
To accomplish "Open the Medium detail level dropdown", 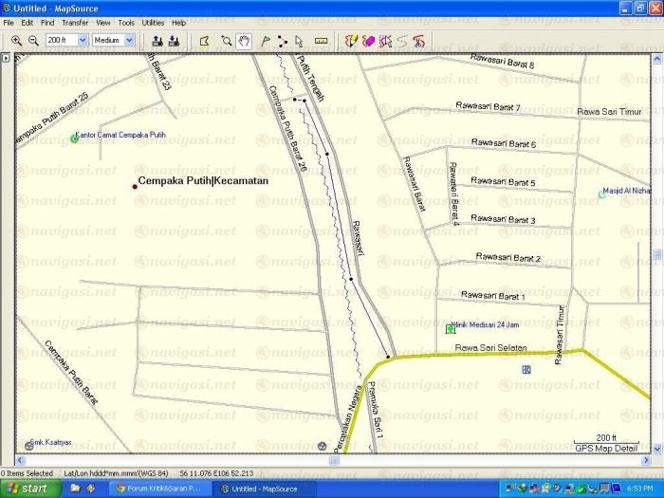I will (x=129, y=41).
